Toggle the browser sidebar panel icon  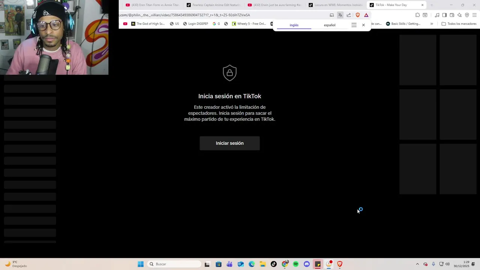pyautogui.click(x=444, y=15)
